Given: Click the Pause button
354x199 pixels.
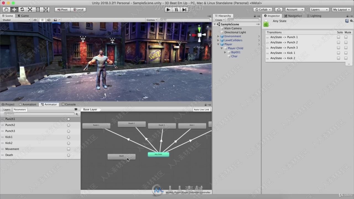Looking at the screenshot, I should (x=176, y=9).
